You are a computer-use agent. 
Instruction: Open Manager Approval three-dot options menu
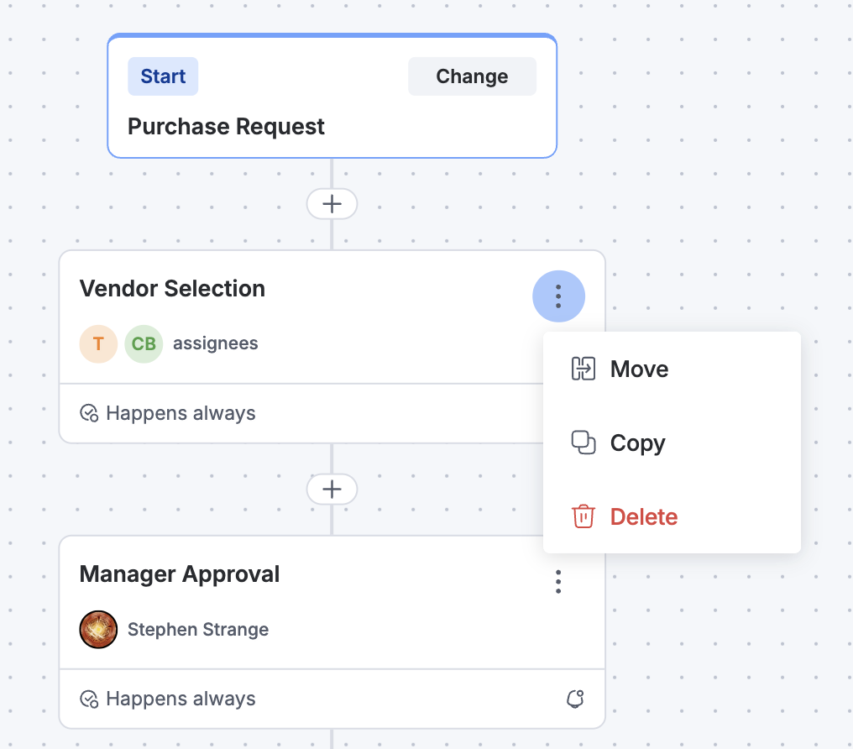[x=558, y=581]
